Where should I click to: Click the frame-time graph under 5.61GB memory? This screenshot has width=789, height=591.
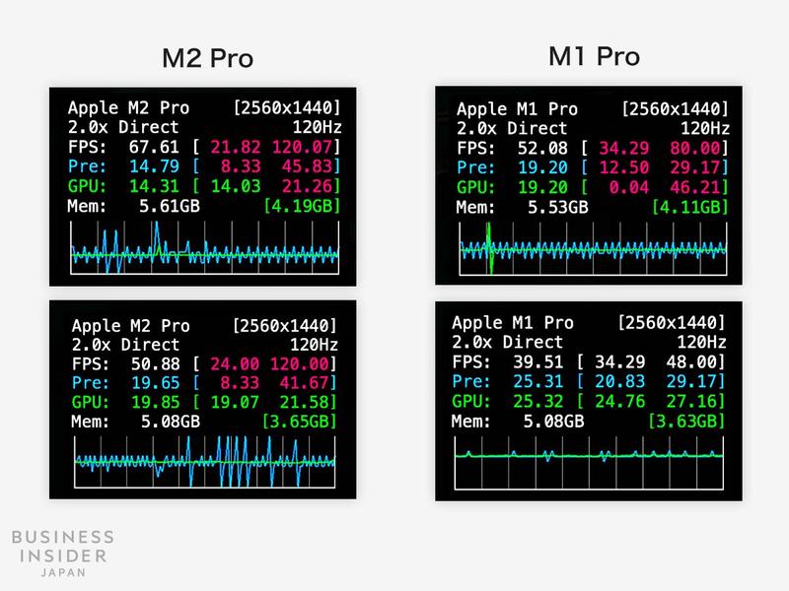point(204,248)
